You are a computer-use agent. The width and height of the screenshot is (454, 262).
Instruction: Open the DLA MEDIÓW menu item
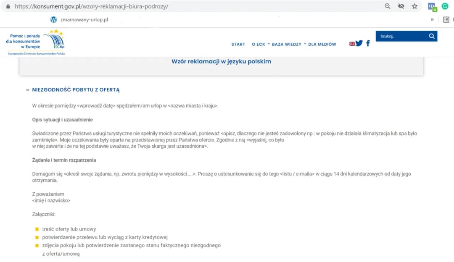(322, 44)
